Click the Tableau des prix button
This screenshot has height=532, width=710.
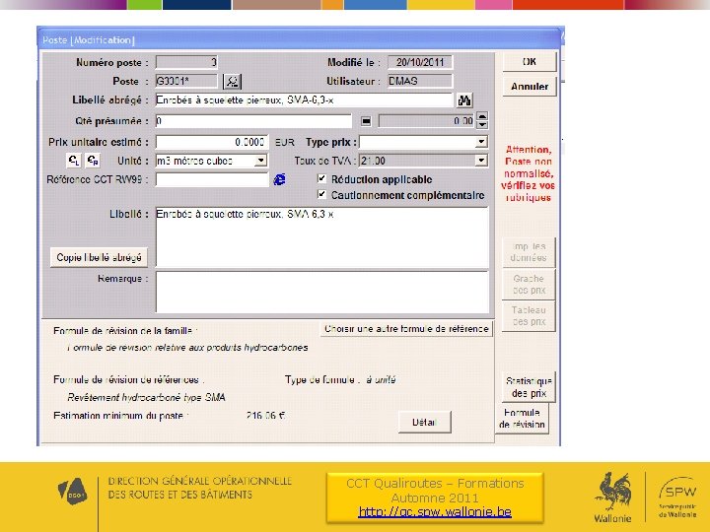pos(529,316)
